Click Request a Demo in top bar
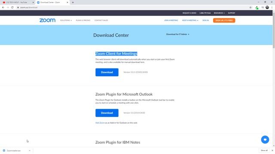This screenshot has width=275, height=154. tap(189, 13)
